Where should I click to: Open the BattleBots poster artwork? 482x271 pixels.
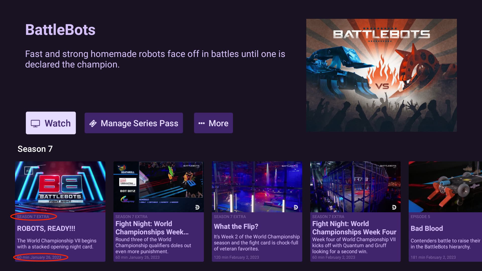[x=381, y=75]
